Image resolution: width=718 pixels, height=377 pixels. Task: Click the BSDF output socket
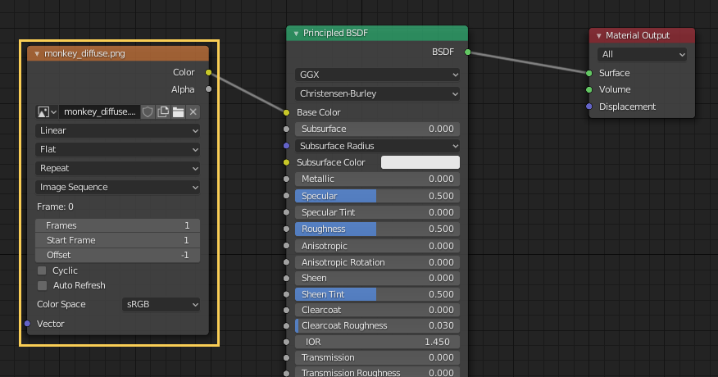click(467, 52)
